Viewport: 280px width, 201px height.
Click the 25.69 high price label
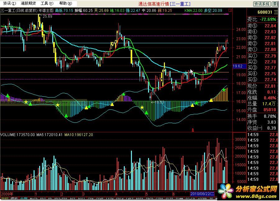(47, 16)
